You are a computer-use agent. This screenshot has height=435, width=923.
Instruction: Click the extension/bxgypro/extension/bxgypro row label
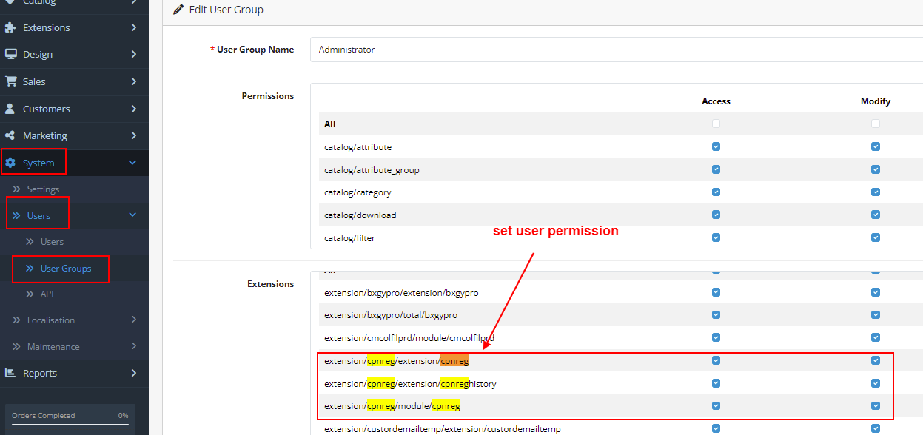click(401, 293)
